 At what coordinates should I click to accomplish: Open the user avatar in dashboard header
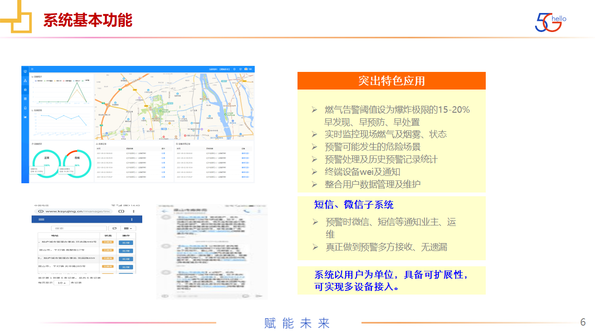pos(246,69)
